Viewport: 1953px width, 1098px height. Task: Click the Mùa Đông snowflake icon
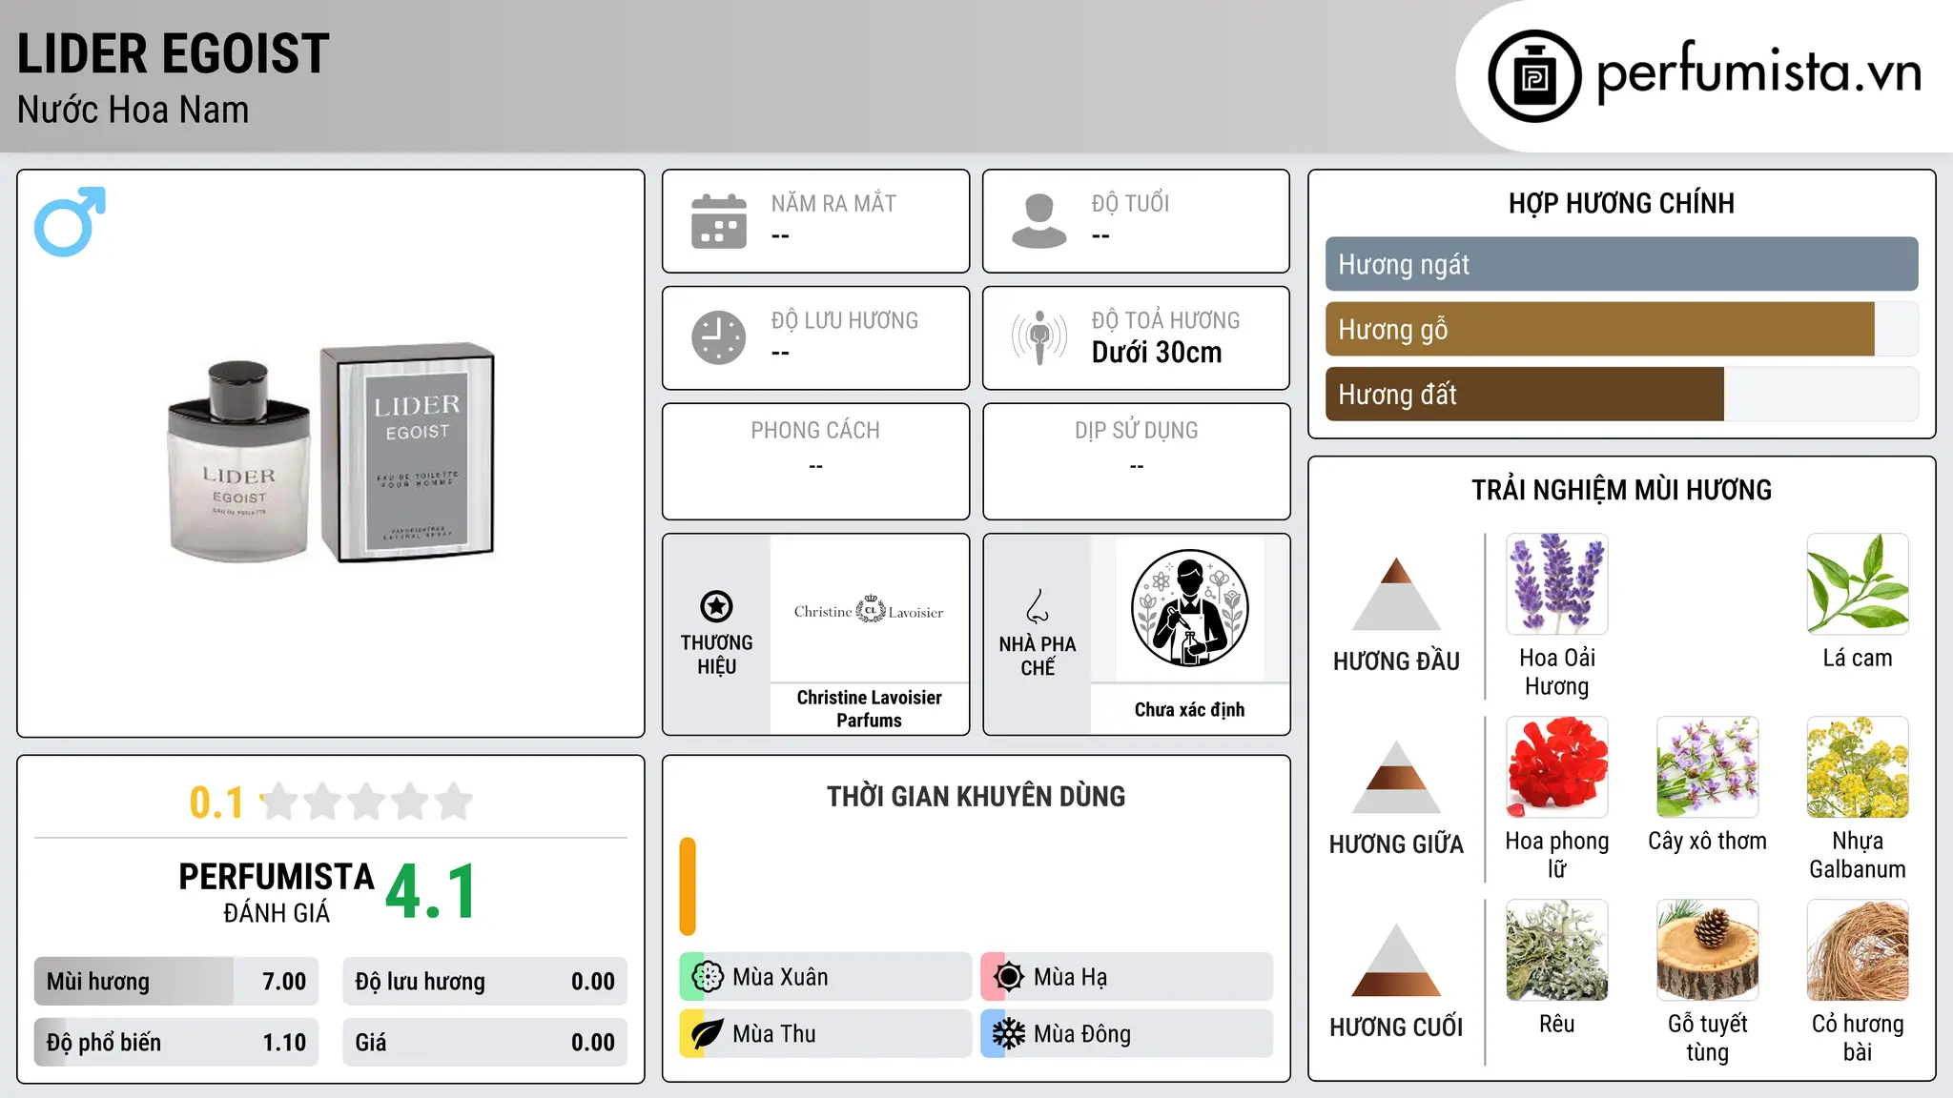(x=1009, y=1034)
